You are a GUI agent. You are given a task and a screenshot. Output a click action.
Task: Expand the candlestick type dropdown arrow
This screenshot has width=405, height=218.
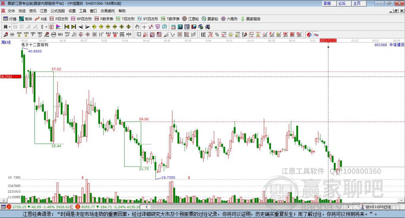pyautogui.click(x=46, y=27)
